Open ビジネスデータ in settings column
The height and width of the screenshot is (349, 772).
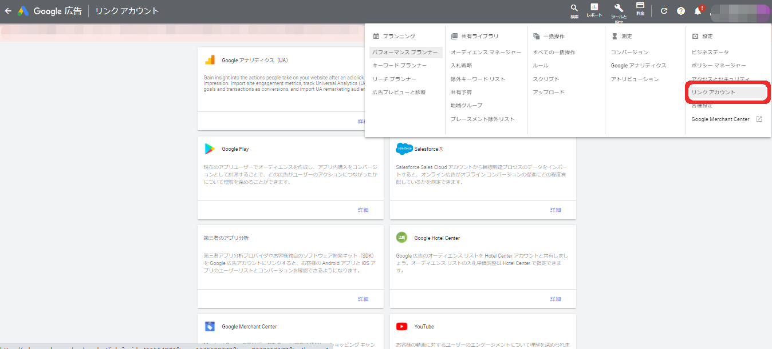[x=710, y=52]
